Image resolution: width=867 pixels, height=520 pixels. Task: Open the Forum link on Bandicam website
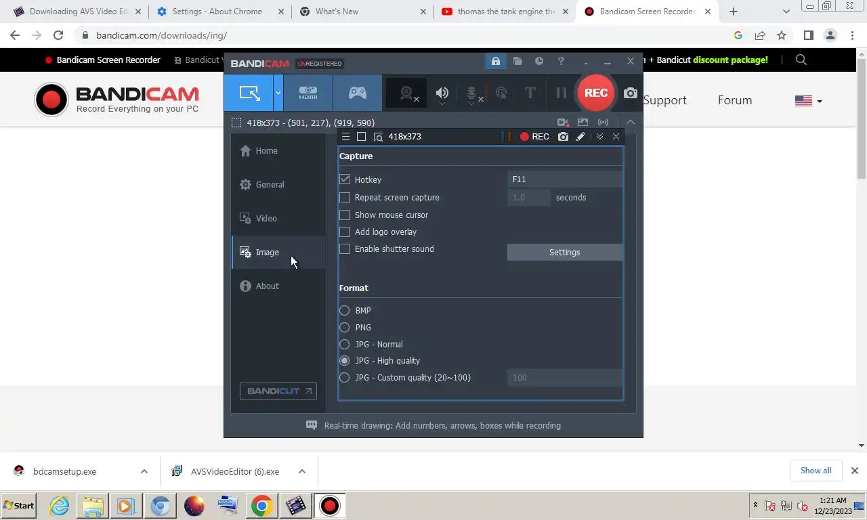735,100
